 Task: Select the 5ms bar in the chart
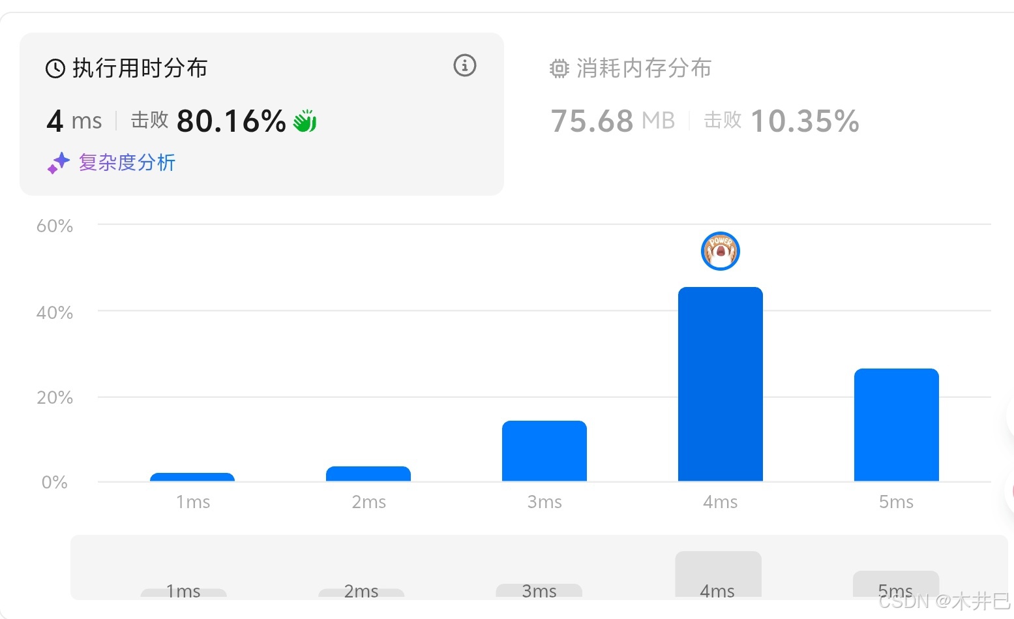[897, 425]
